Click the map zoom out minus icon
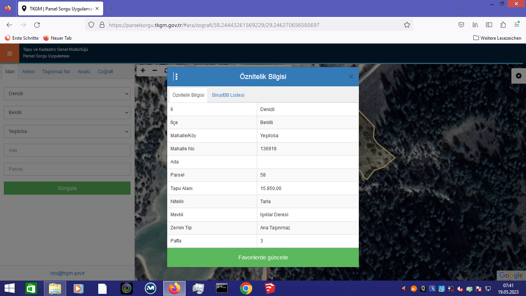The width and height of the screenshot is (526, 296). click(x=155, y=71)
